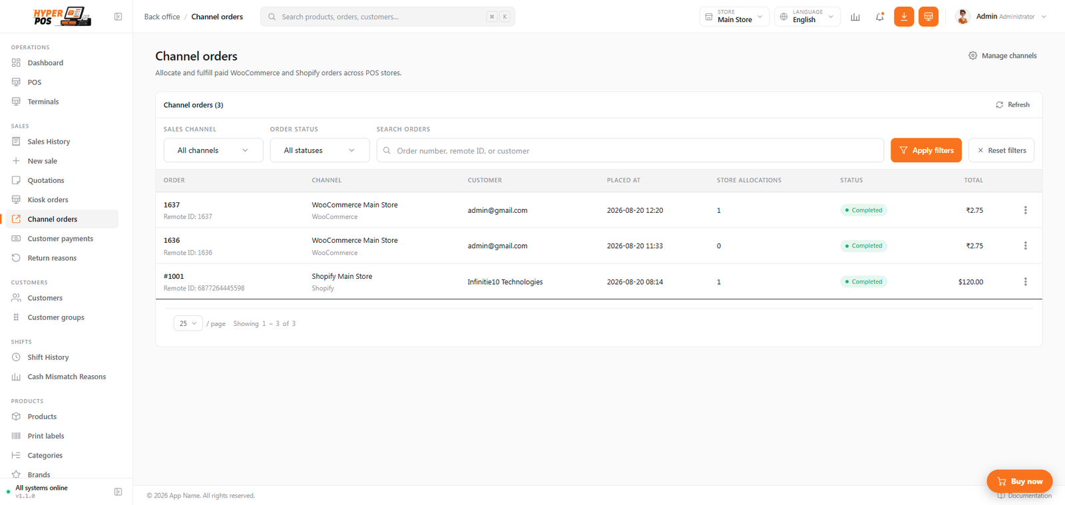The image size is (1065, 505).
Task: Change the rows per page dropdown
Action: 188,323
